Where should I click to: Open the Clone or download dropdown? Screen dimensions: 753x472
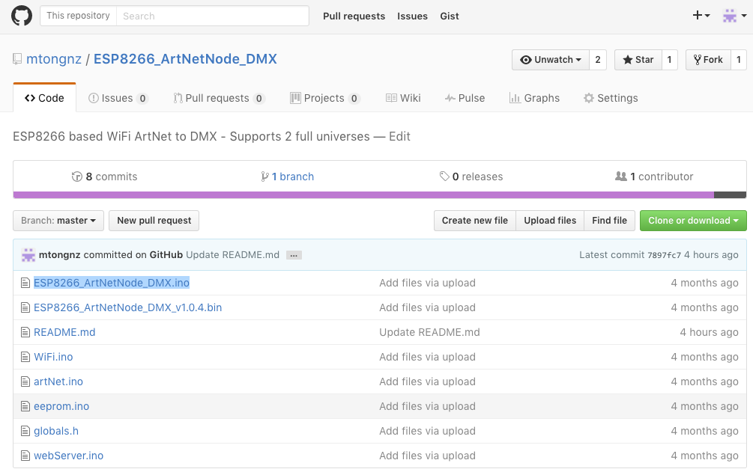coord(693,221)
